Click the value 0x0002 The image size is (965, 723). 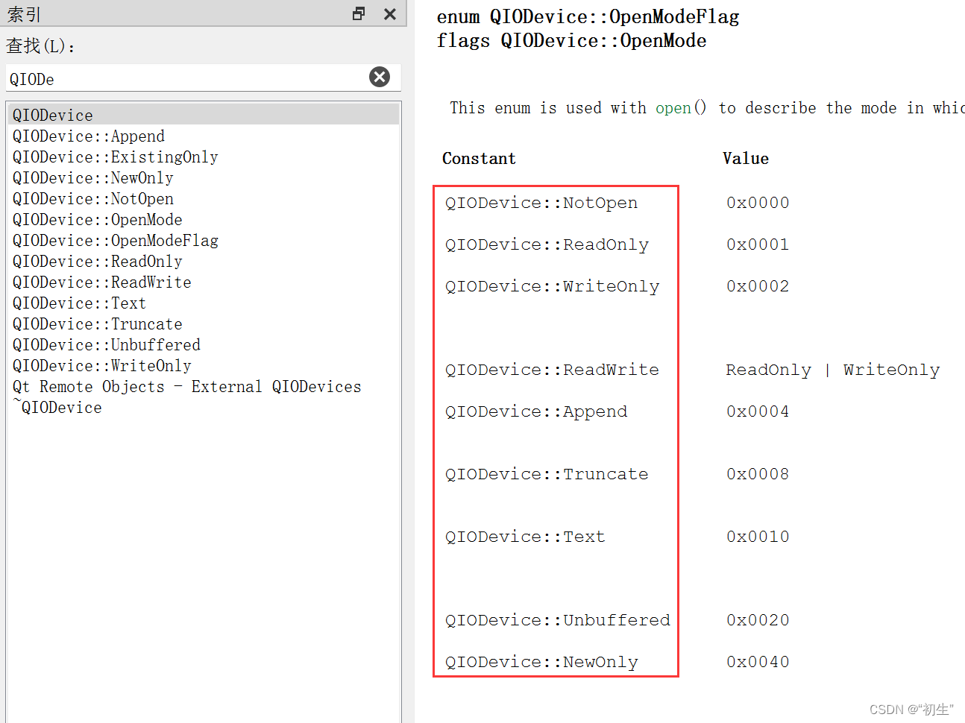click(x=758, y=286)
